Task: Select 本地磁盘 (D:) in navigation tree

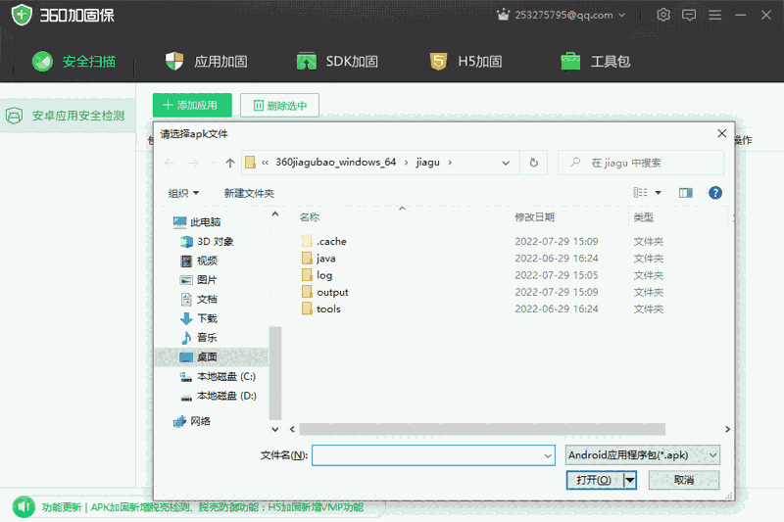Action: coord(218,396)
